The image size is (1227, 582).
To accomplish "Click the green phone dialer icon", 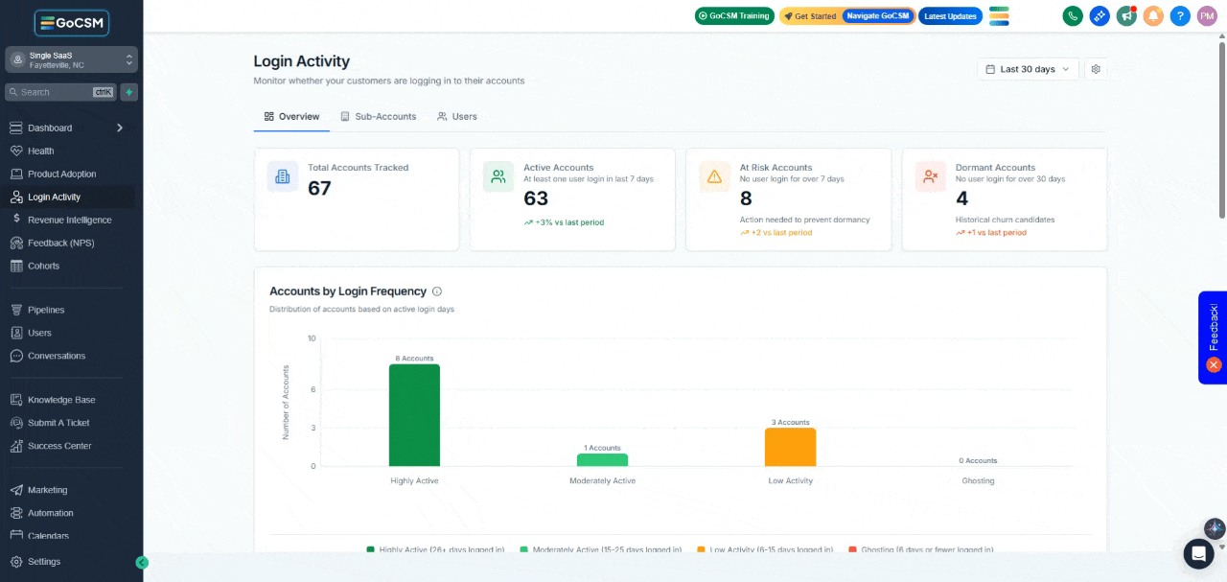I will click(1073, 16).
